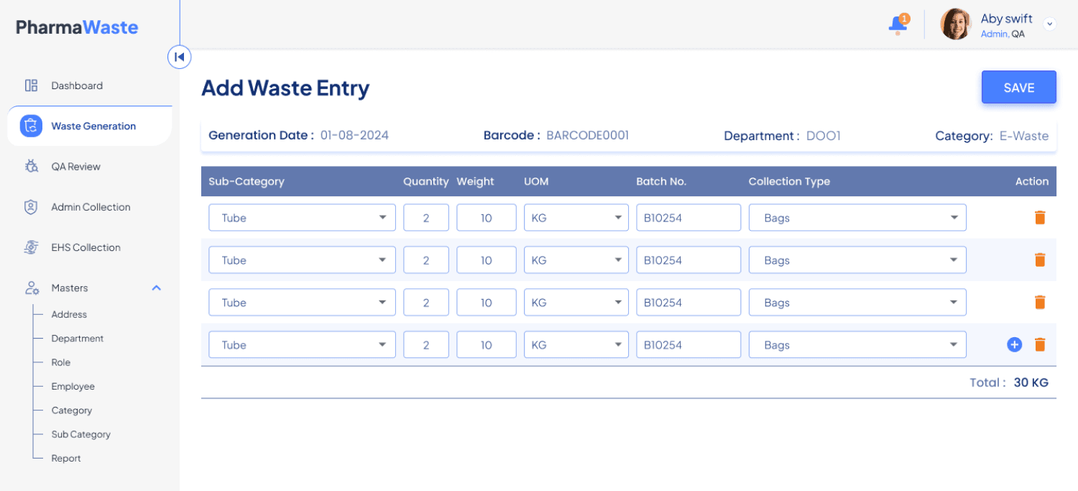Viewport: 1078px width, 491px height.
Task: Click Weight field in third row
Action: pyautogui.click(x=487, y=303)
